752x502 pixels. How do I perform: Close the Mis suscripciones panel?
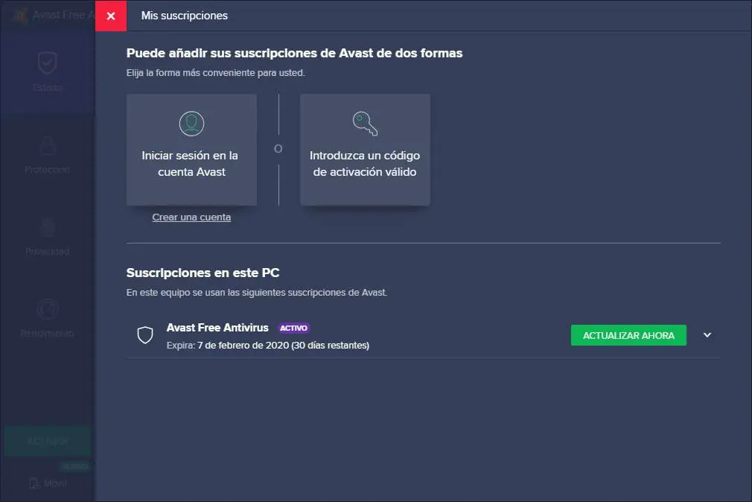pyautogui.click(x=111, y=16)
